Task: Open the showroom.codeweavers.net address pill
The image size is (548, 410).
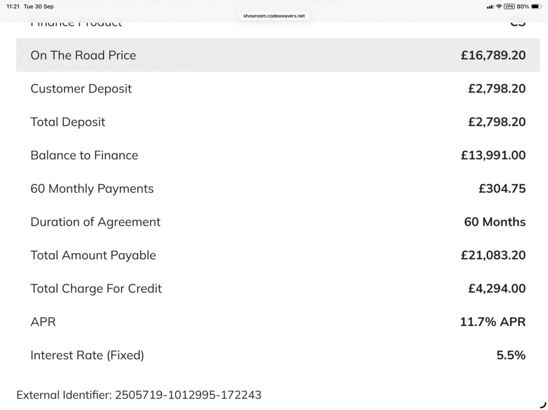Action: (x=274, y=16)
